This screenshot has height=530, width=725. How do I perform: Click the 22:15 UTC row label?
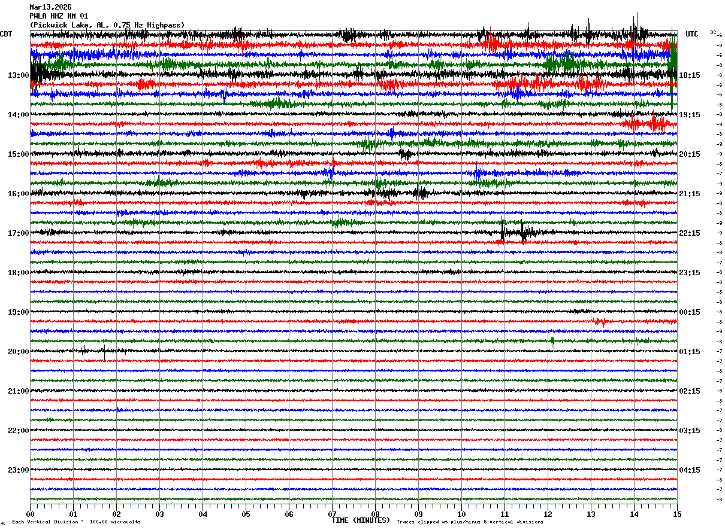[x=690, y=233]
